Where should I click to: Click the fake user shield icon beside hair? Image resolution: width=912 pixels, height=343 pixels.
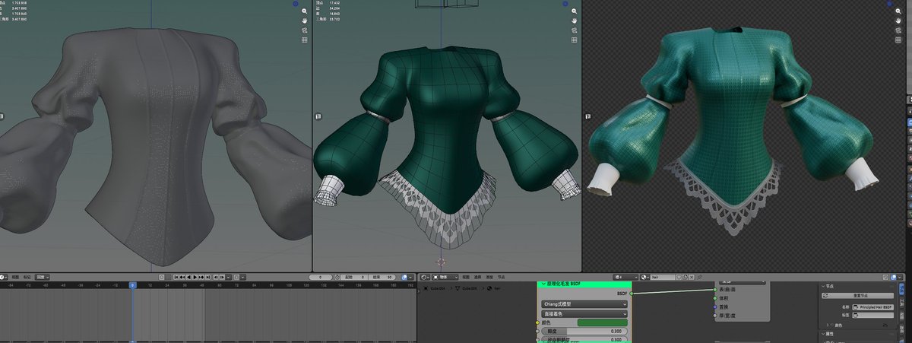pyautogui.click(x=679, y=277)
